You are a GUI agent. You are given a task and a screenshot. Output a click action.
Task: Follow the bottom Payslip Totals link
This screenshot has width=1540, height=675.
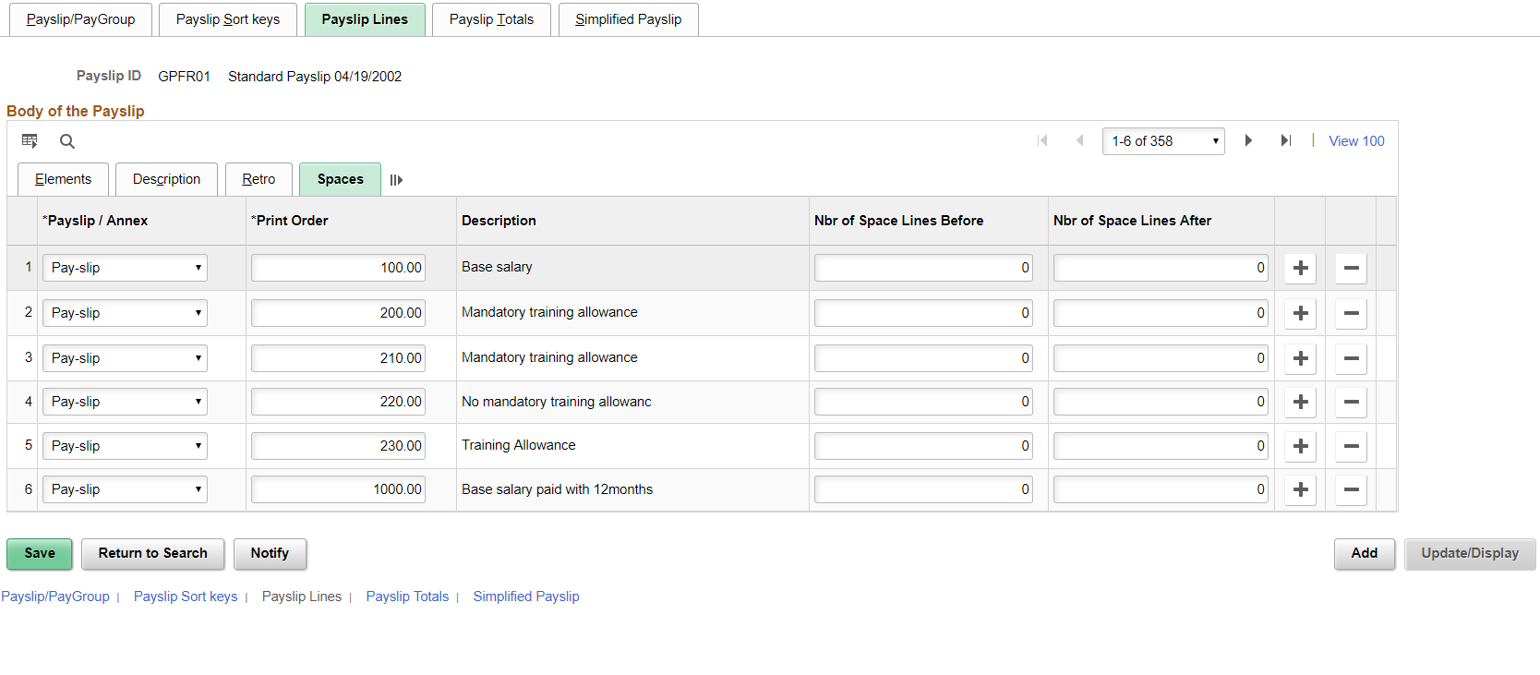[407, 597]
